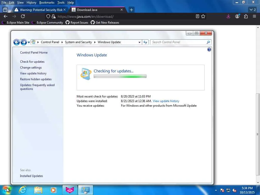
Task: Toggle reader view icon in address bar
Action: pos(197,17)
